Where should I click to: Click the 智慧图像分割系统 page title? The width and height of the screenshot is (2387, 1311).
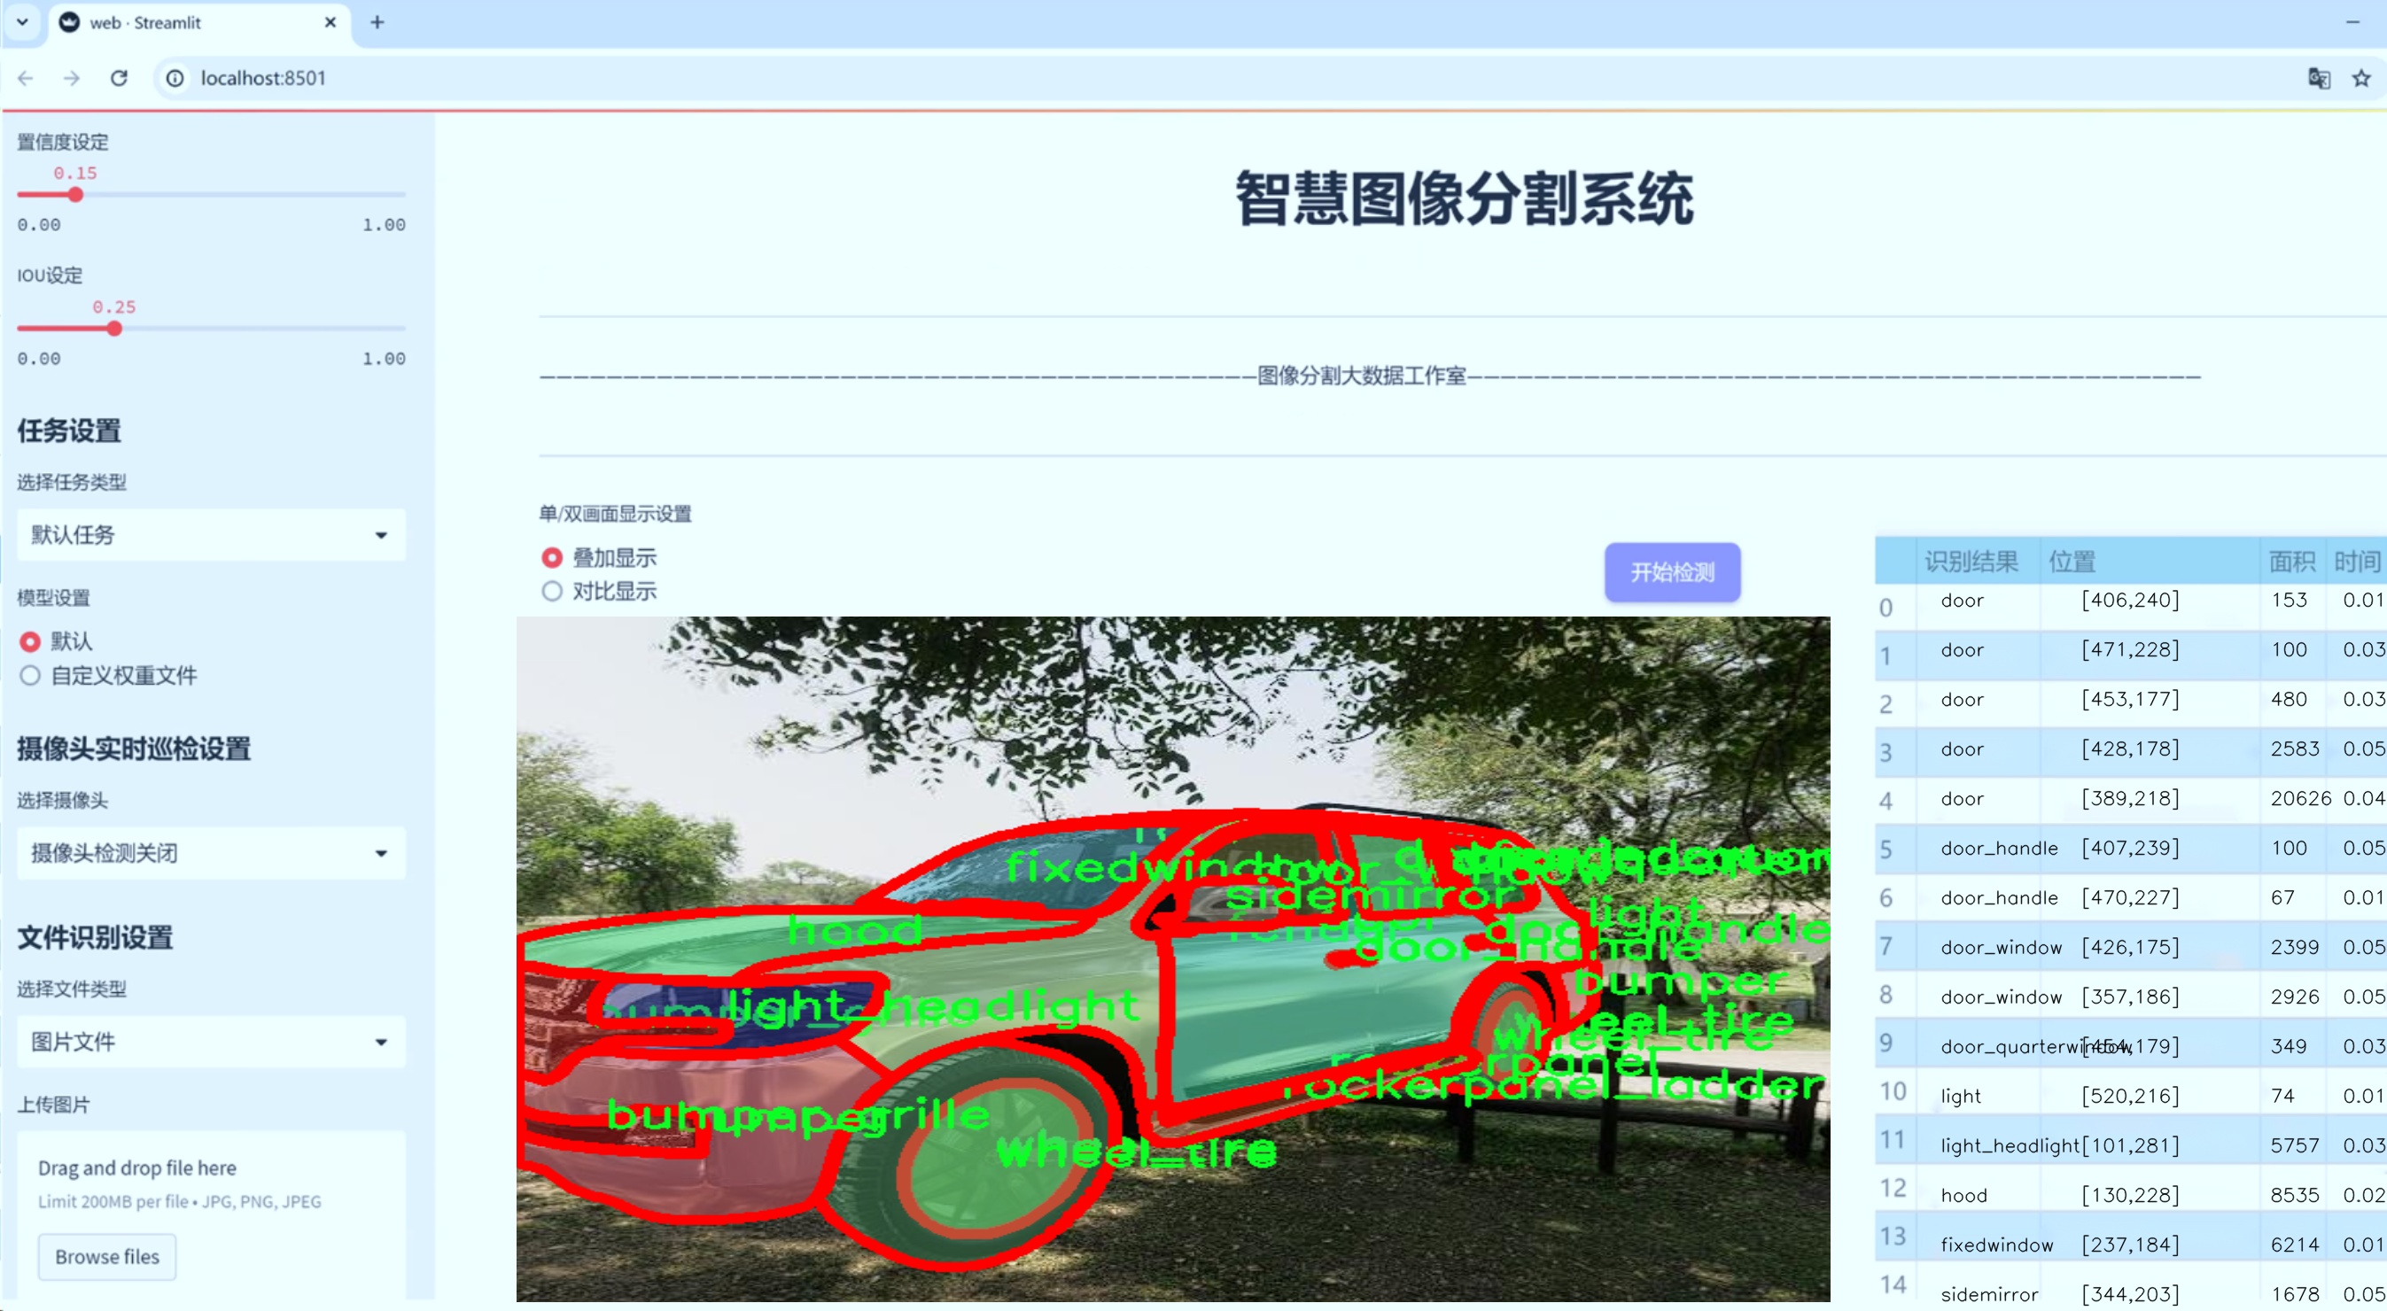point(1464,198)
